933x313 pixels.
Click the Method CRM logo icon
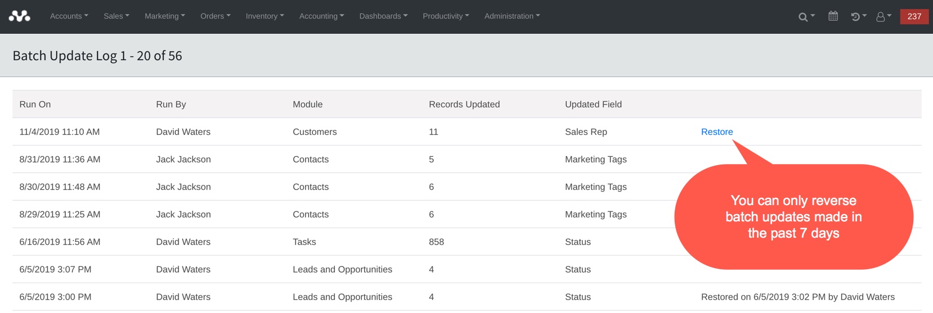coord(20,16)
